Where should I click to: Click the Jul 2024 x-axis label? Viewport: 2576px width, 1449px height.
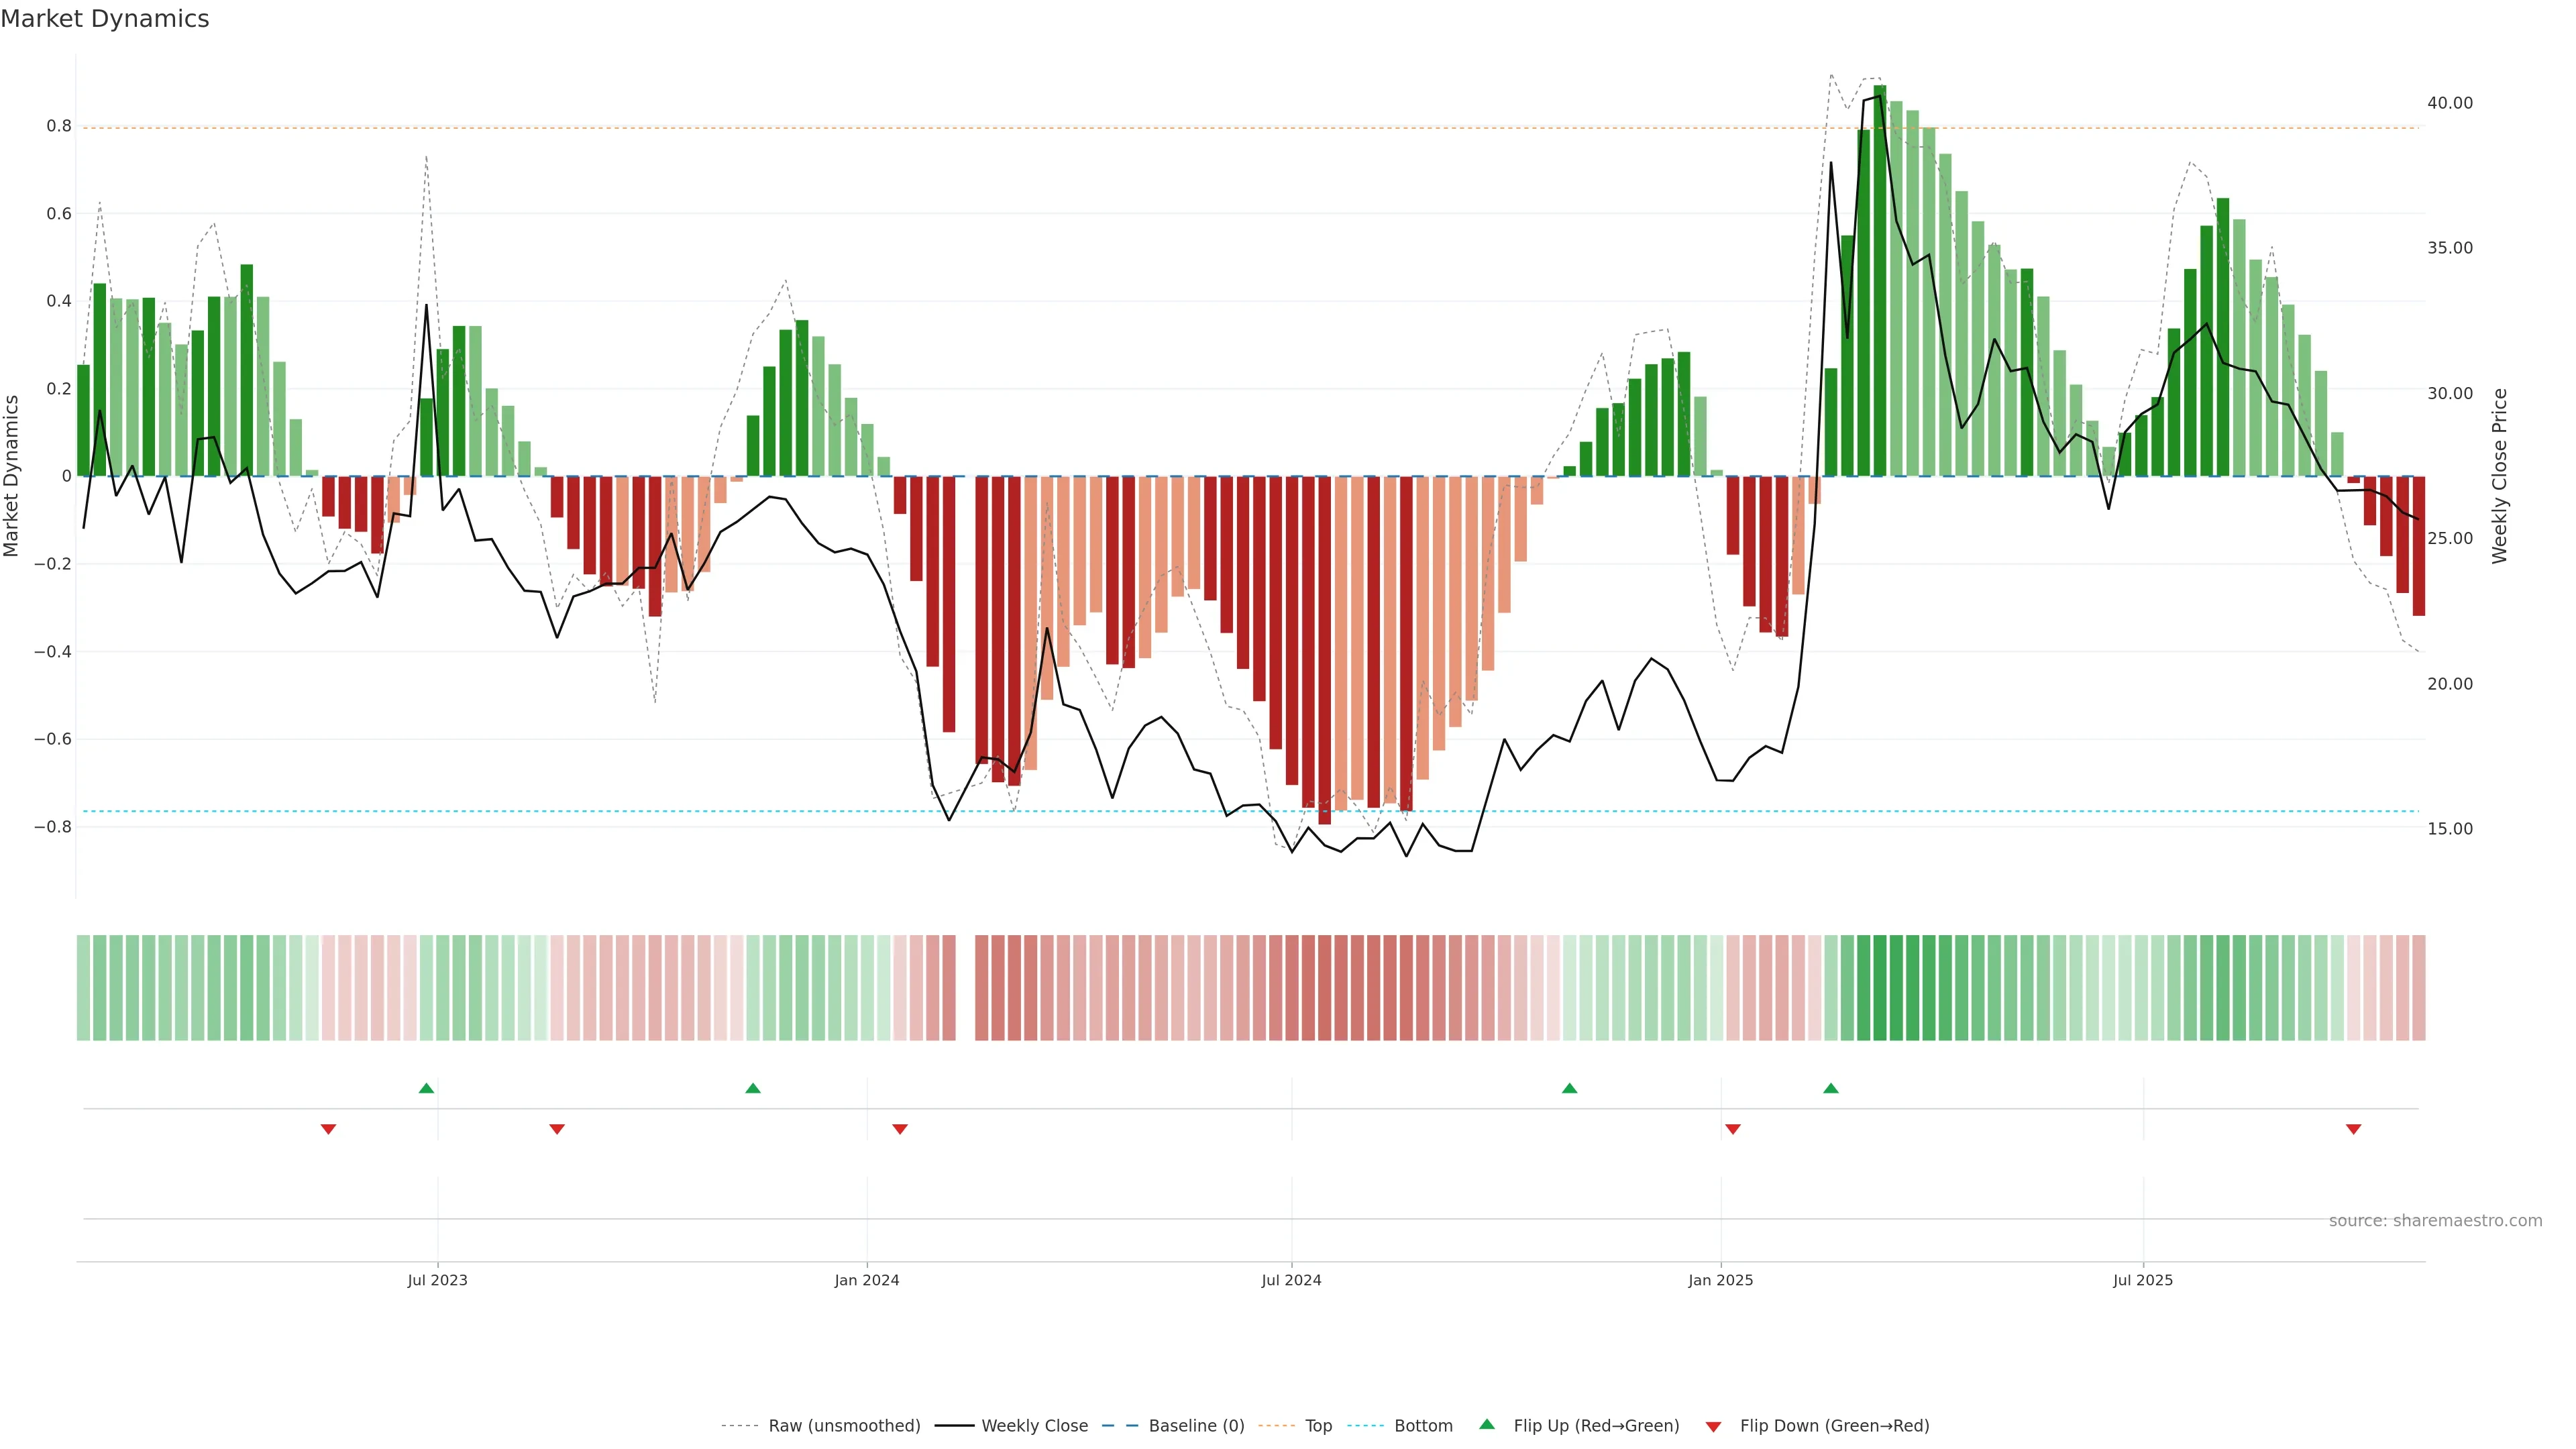[x=1291, y=1280]
